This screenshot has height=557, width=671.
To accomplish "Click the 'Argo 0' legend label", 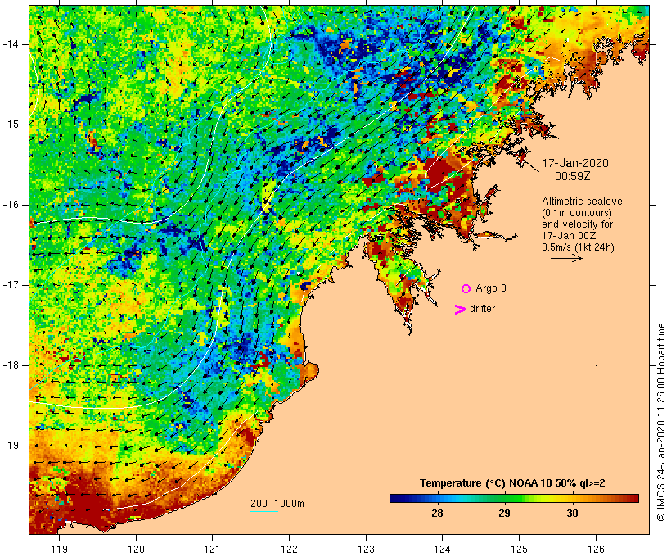I will [x=491, y=288].
